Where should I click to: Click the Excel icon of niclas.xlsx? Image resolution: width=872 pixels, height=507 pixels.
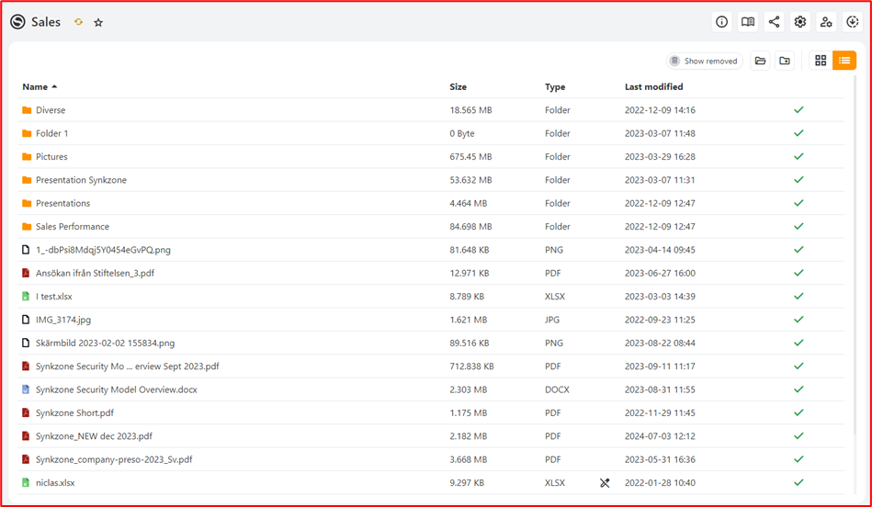(26, 482)
